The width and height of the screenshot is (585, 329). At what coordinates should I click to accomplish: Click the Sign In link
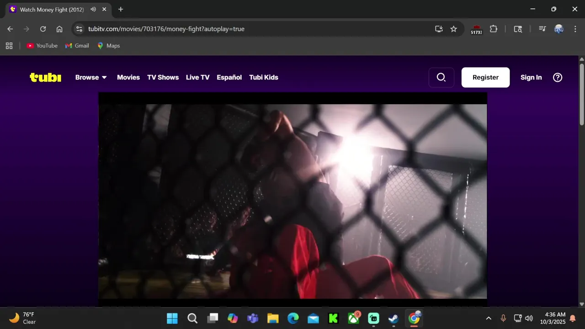531,77
